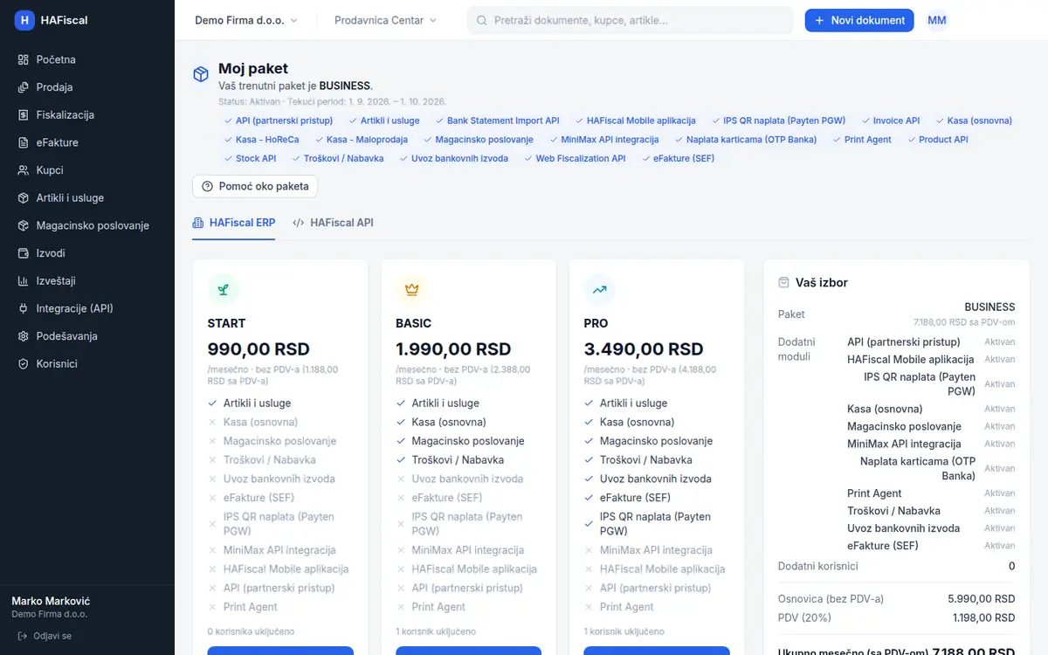Click Artikli i usluge in START plan
1048x655 pixels.
tap(257, 403)
